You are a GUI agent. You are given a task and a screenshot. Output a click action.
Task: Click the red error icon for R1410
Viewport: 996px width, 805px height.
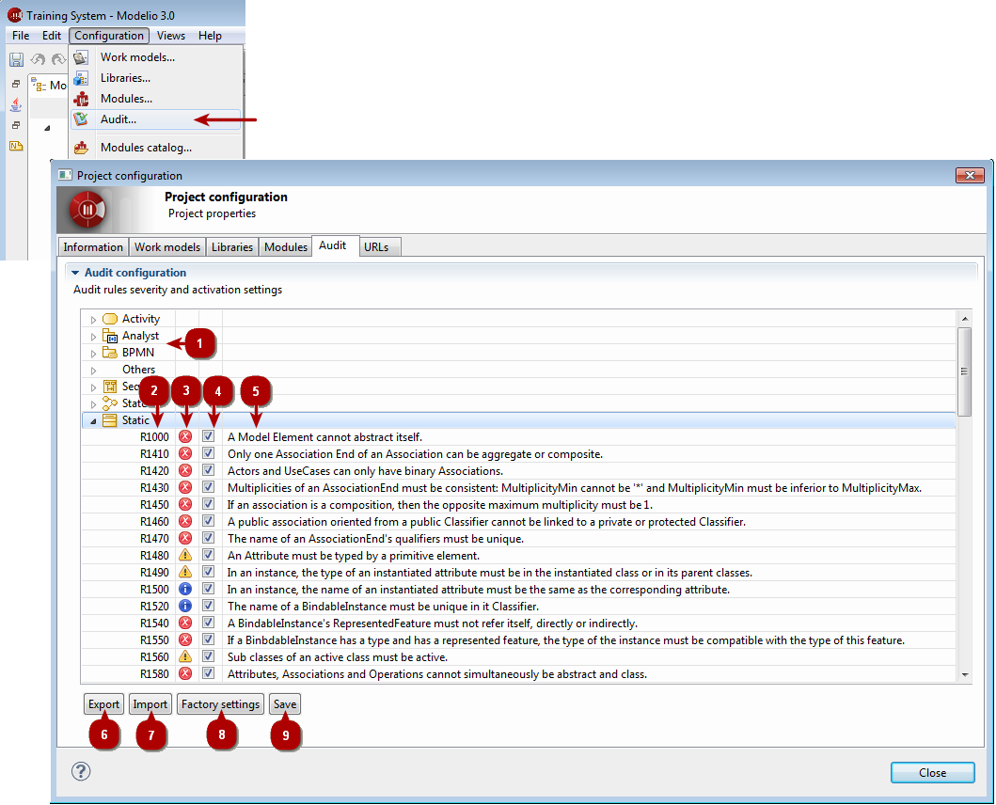click(185, 454)
